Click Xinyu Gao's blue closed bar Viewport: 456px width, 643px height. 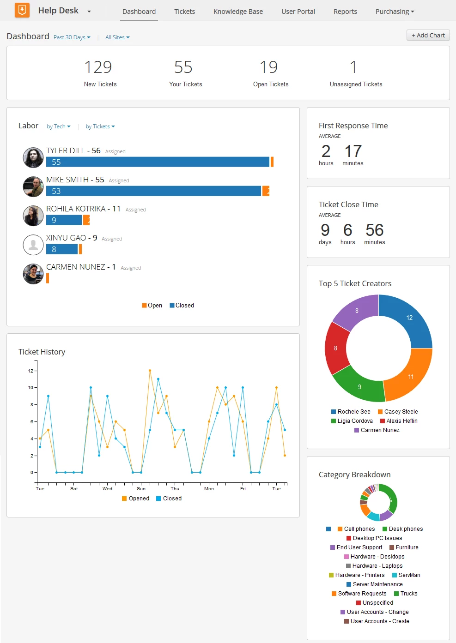pyautogui.click(x=62, y=249)
